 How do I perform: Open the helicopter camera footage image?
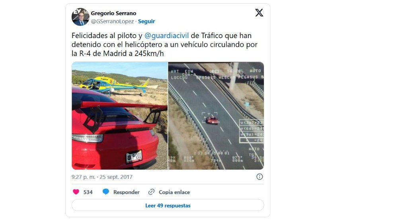point(216,116)
